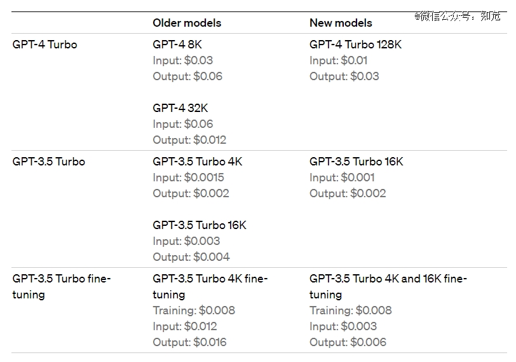Screen dimensions: 516x362
Task: Click the 'GPT-4 Turbo 128K' model name
Action: tap(355, 45)
